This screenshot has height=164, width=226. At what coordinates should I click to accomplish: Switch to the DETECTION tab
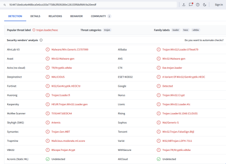click(x=15, y=16)
